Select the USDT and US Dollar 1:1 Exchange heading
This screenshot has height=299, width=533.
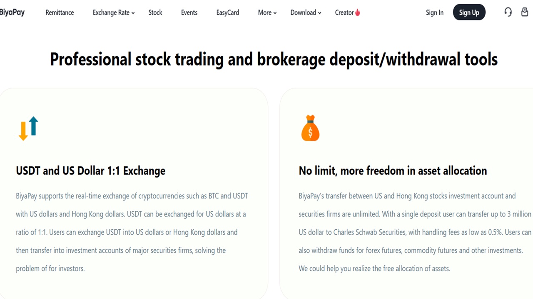click(91, 171)
